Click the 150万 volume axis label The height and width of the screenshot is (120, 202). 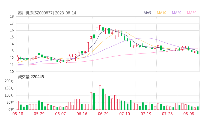click(9, 88)
